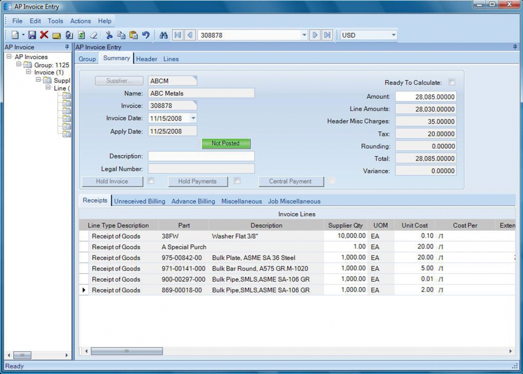Viewport: 523px width, 374px height.
Task: Switch to the Unreceived Billing tab
Action: [140, 202]
